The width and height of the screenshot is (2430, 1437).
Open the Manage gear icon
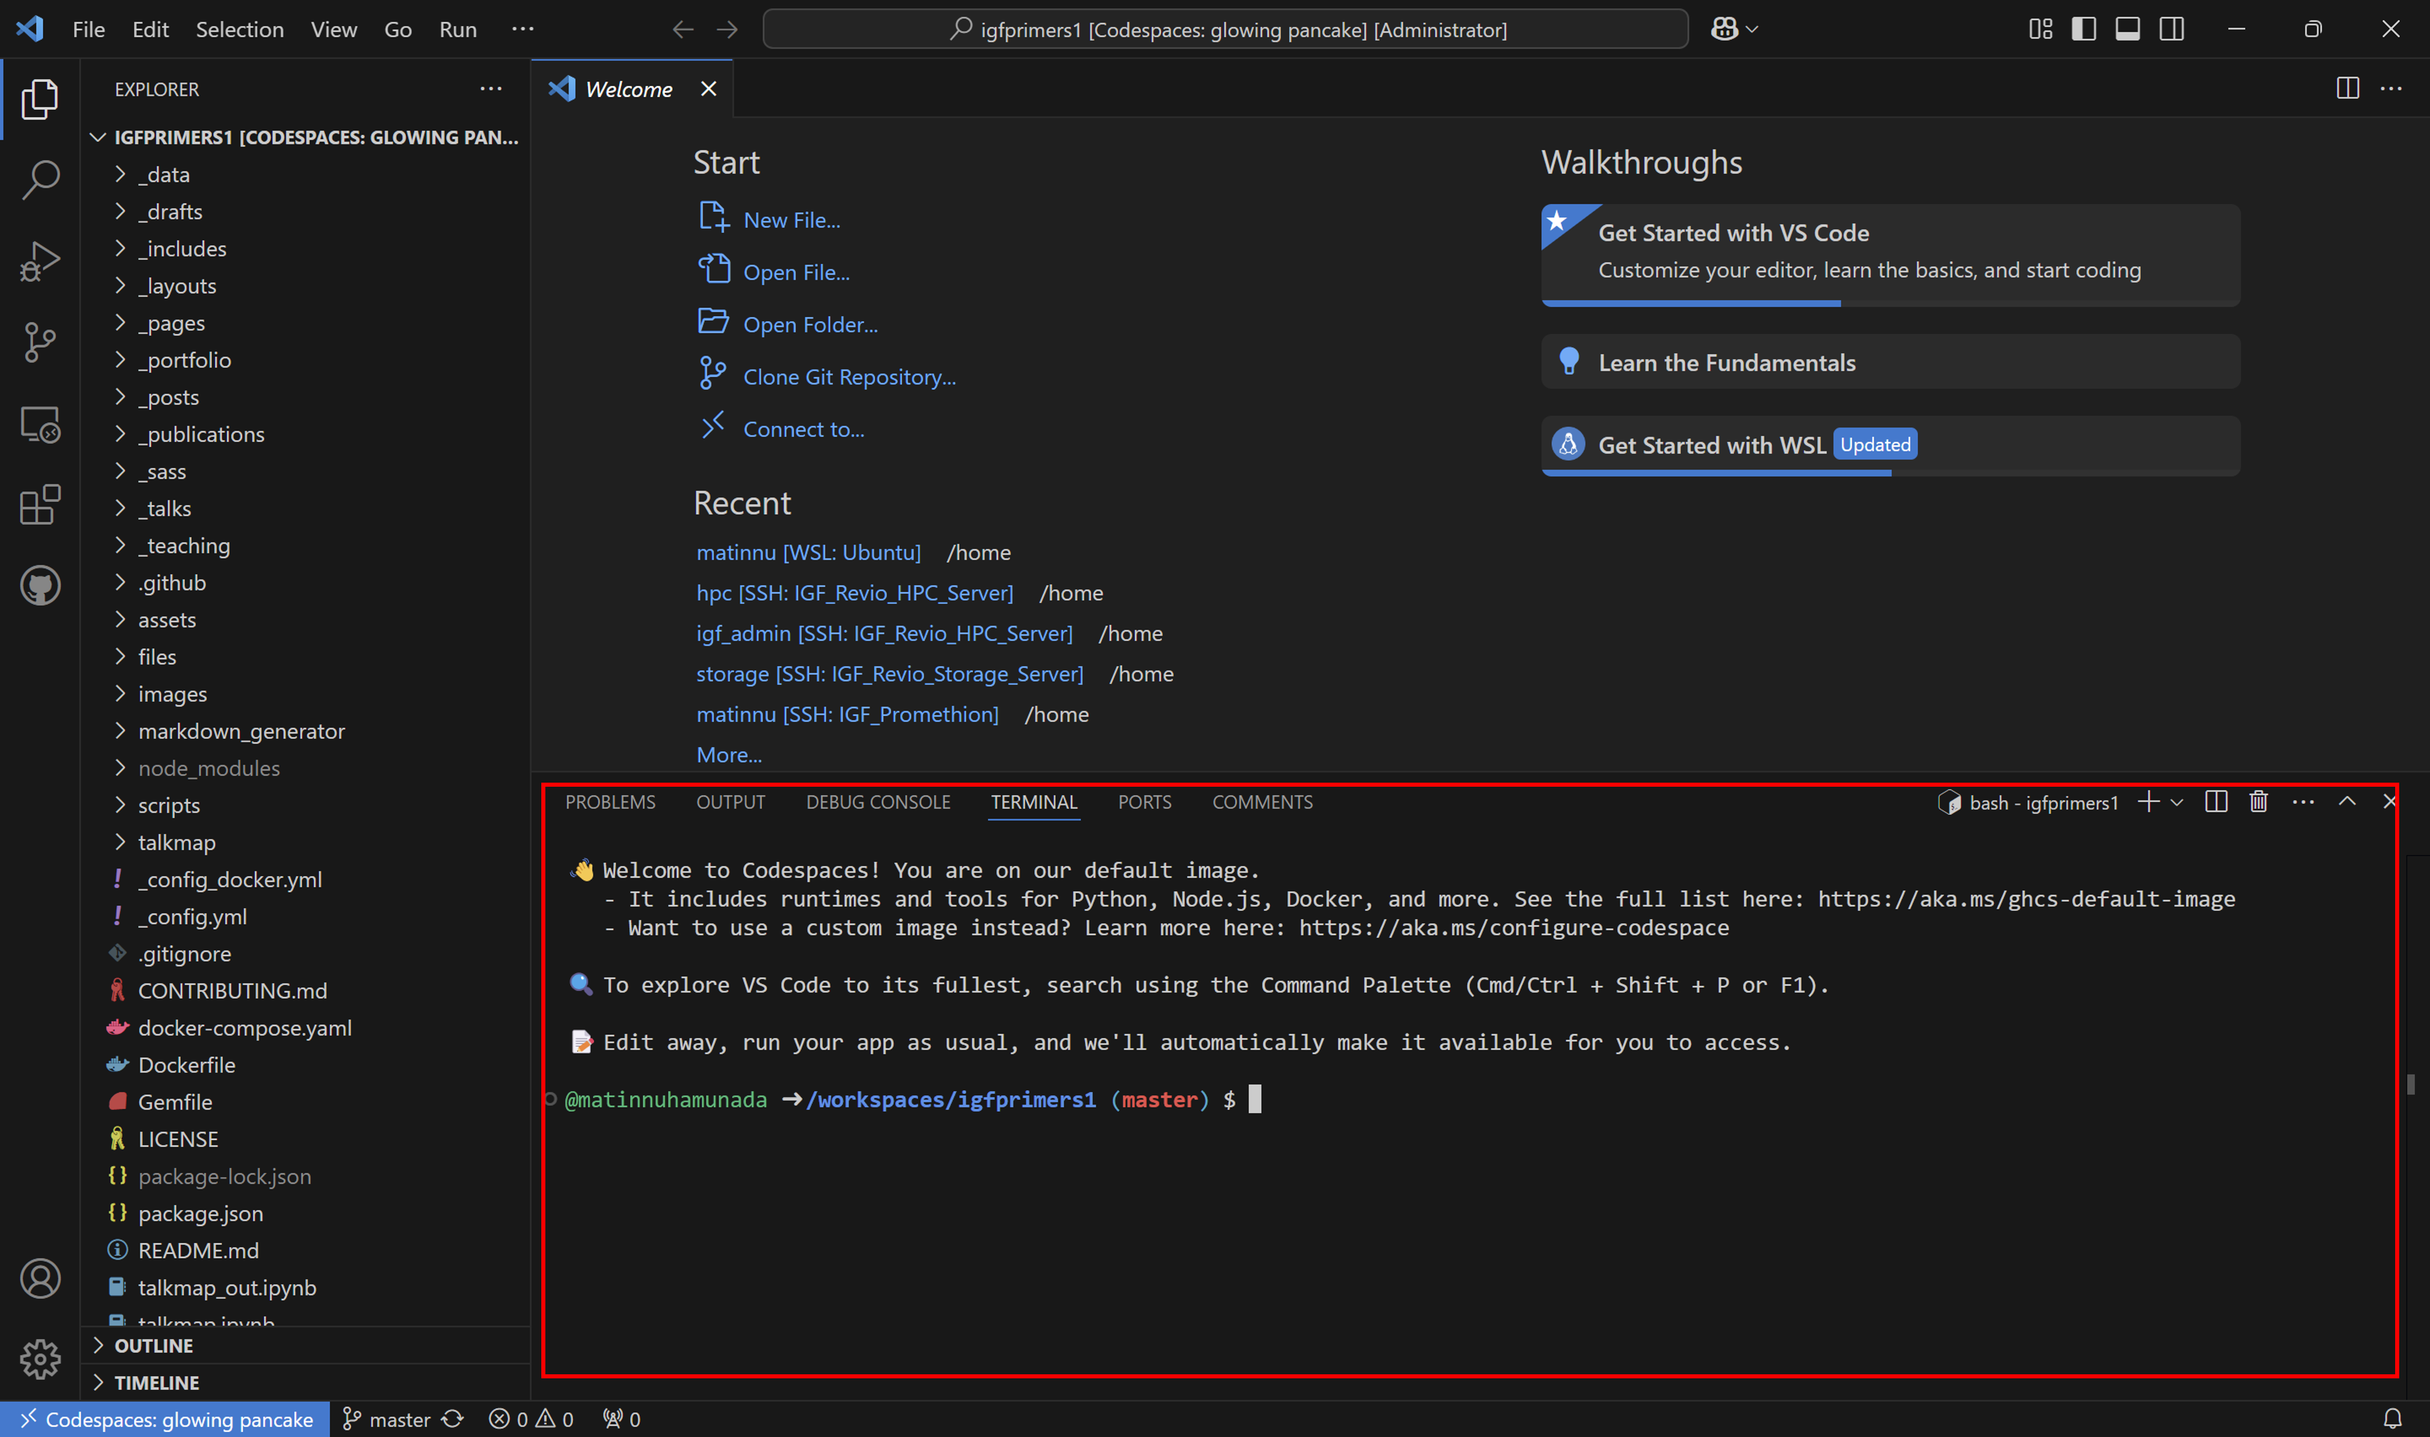pyautogui.click(x=39, y=1359)
